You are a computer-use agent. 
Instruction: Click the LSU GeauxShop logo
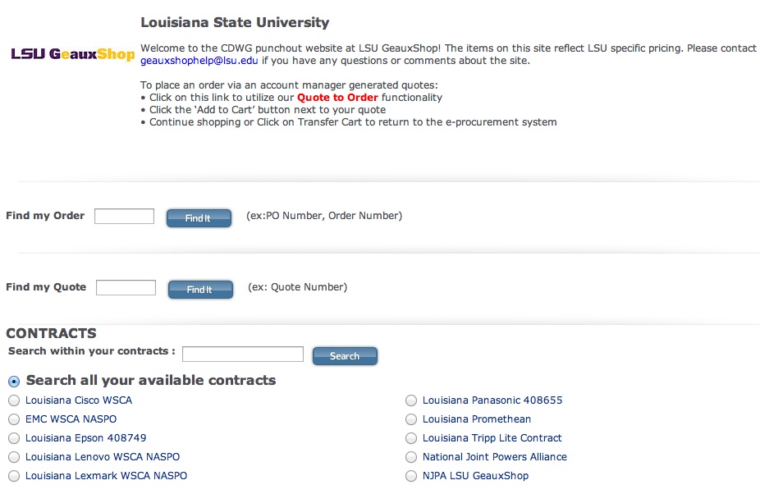click(72, 54)
